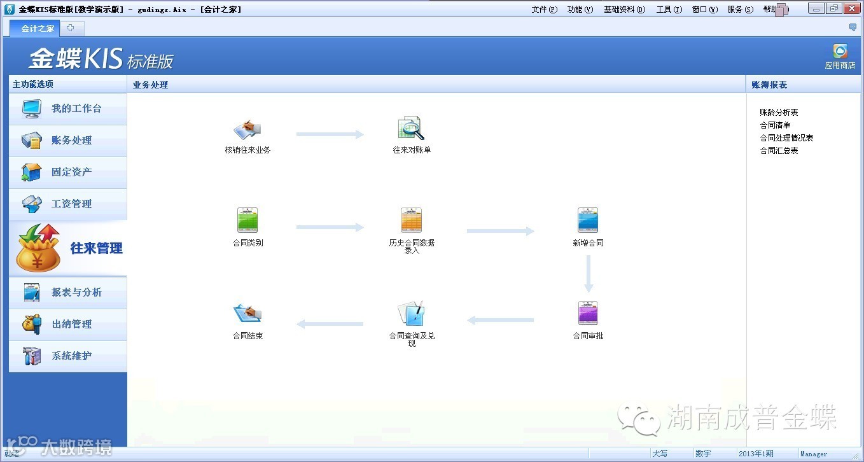The image size is (864, 462).
Task: Open the 合同处理情况表 report link
Action: coord(786,138)
